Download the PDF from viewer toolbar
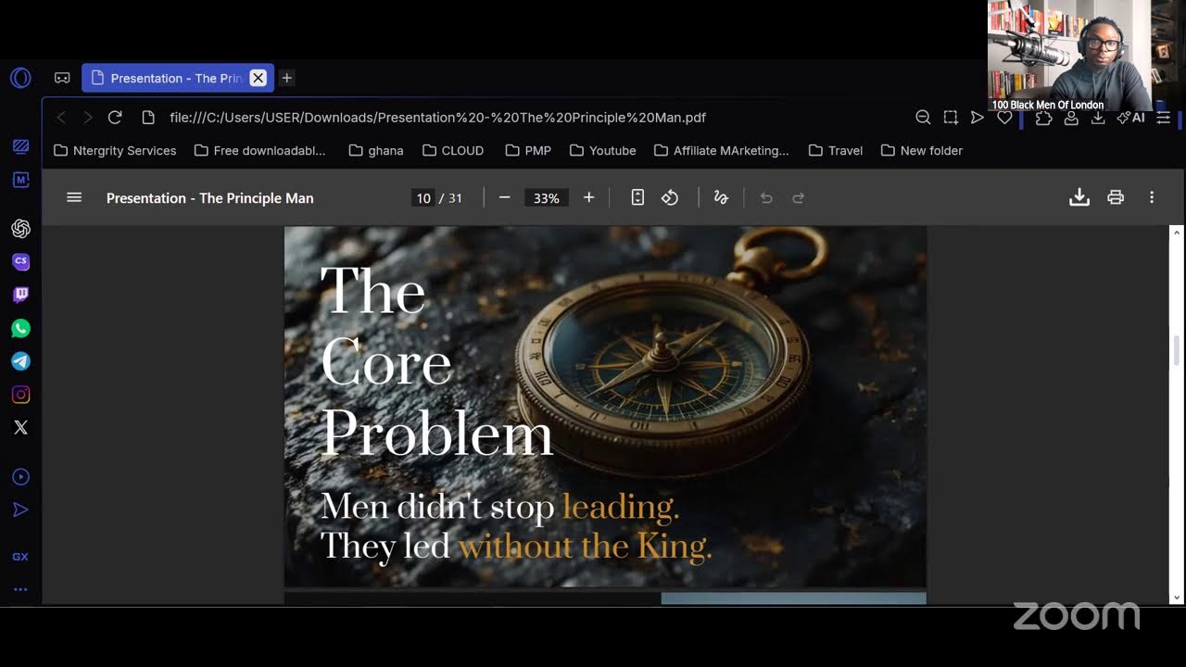Viewport: 1186px width, 667px height. pyautogui.click(x=1079, y=197)
